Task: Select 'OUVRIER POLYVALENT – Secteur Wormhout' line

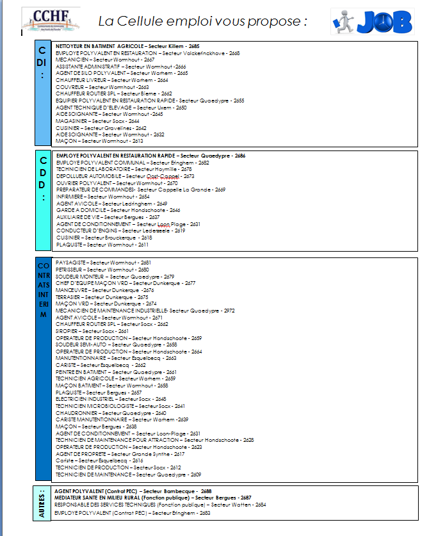Action: [117, 184]
